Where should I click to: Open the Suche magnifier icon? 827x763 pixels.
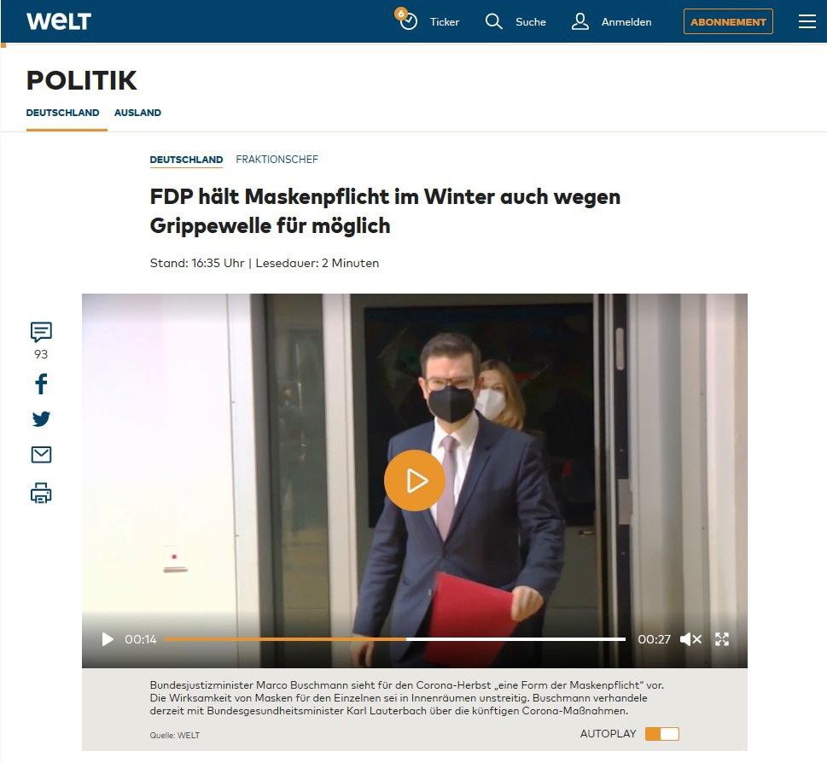(x=493, y=21)
